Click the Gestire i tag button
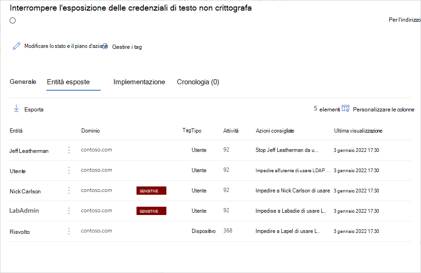421x273 pixels. coord(127,47)
